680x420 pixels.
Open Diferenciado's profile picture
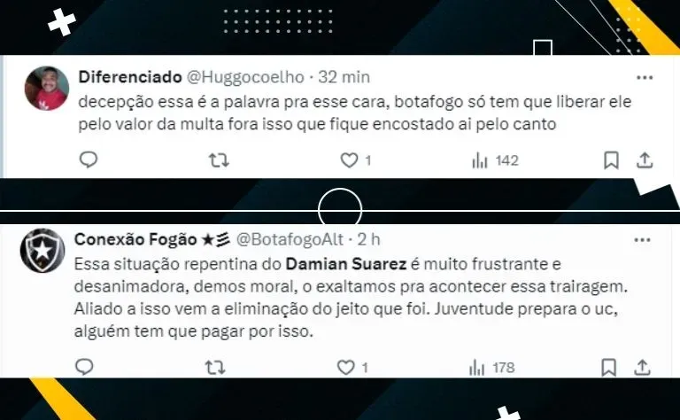click(47, 88)
